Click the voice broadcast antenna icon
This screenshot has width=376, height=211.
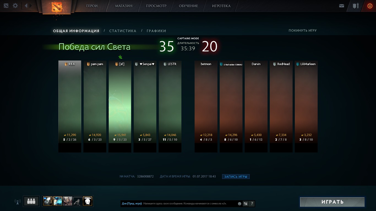[x=17, y=202]
